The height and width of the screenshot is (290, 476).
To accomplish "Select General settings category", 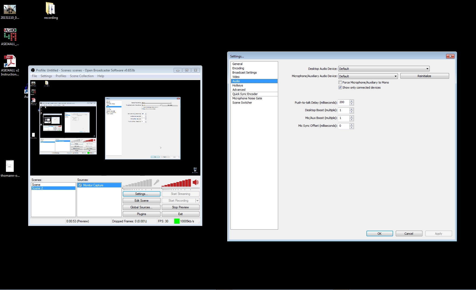I will 254,64.
